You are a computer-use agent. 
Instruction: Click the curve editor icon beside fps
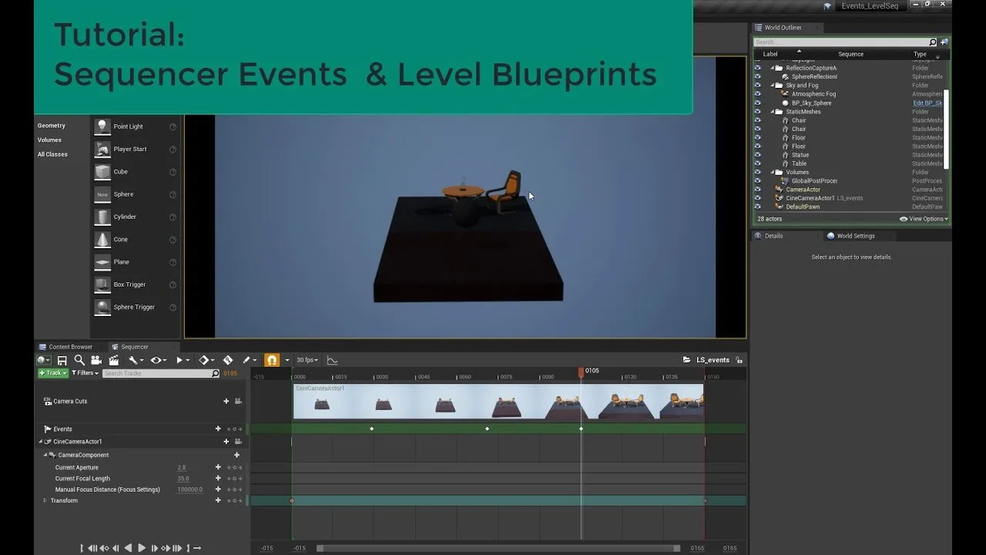coord(333,360)
